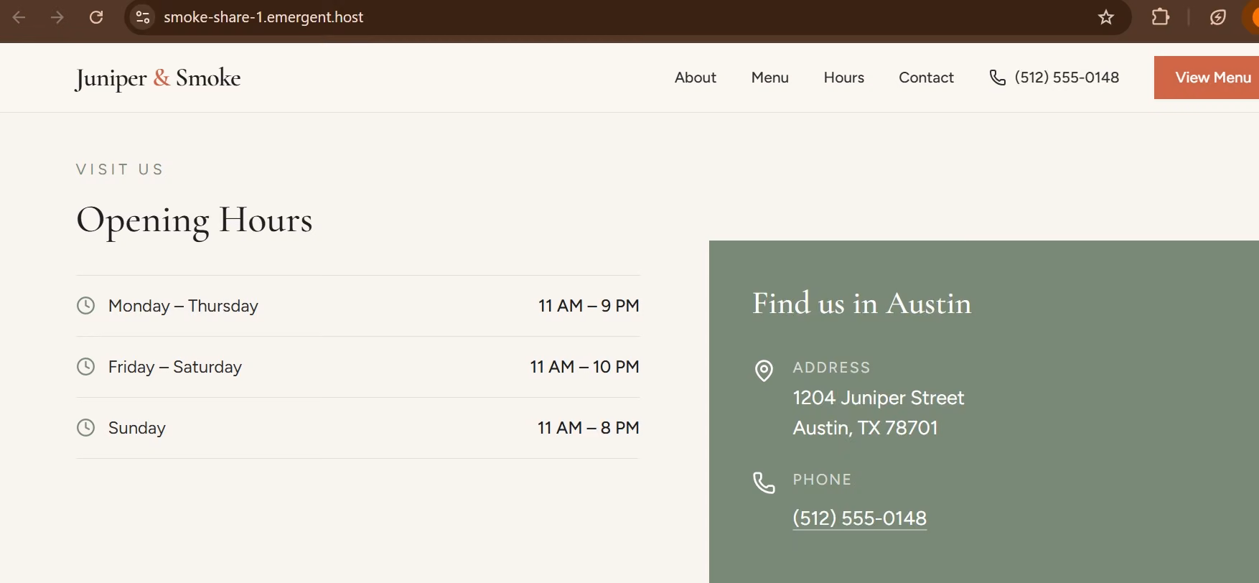Click the Juniper & Smoke logo
The width and height of the screenshot is (1259, 583).
158,78
